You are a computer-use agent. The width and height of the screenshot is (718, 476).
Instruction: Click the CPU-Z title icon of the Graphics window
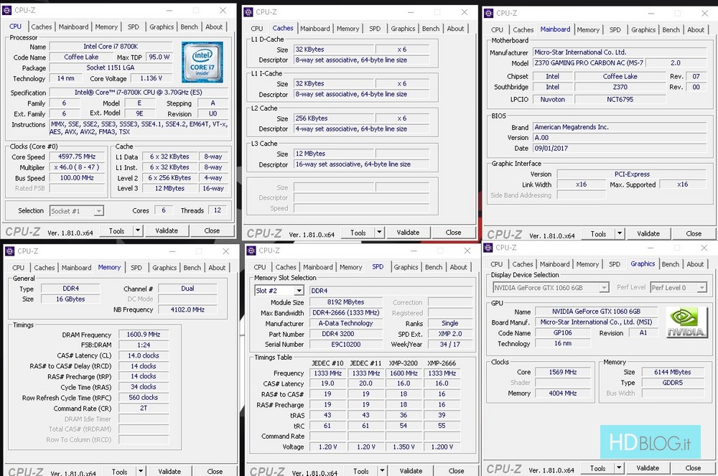(x=489, y=248)
